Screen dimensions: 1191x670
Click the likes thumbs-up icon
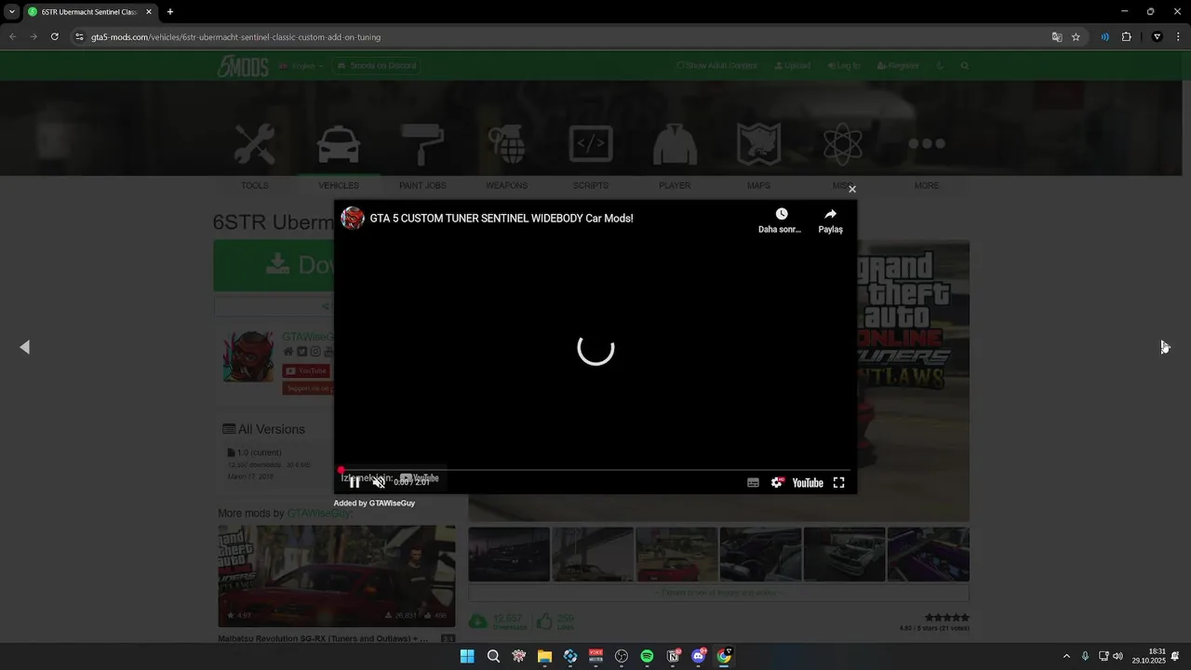pos(544,621)
